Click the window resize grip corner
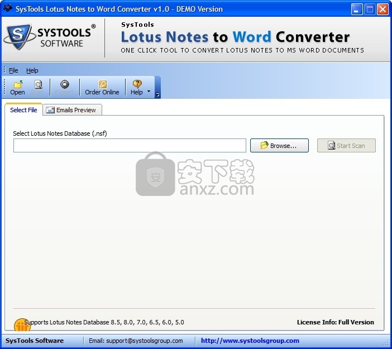This screenshot has width=392, height=349. pyautogui.click(x=386, y=343)
